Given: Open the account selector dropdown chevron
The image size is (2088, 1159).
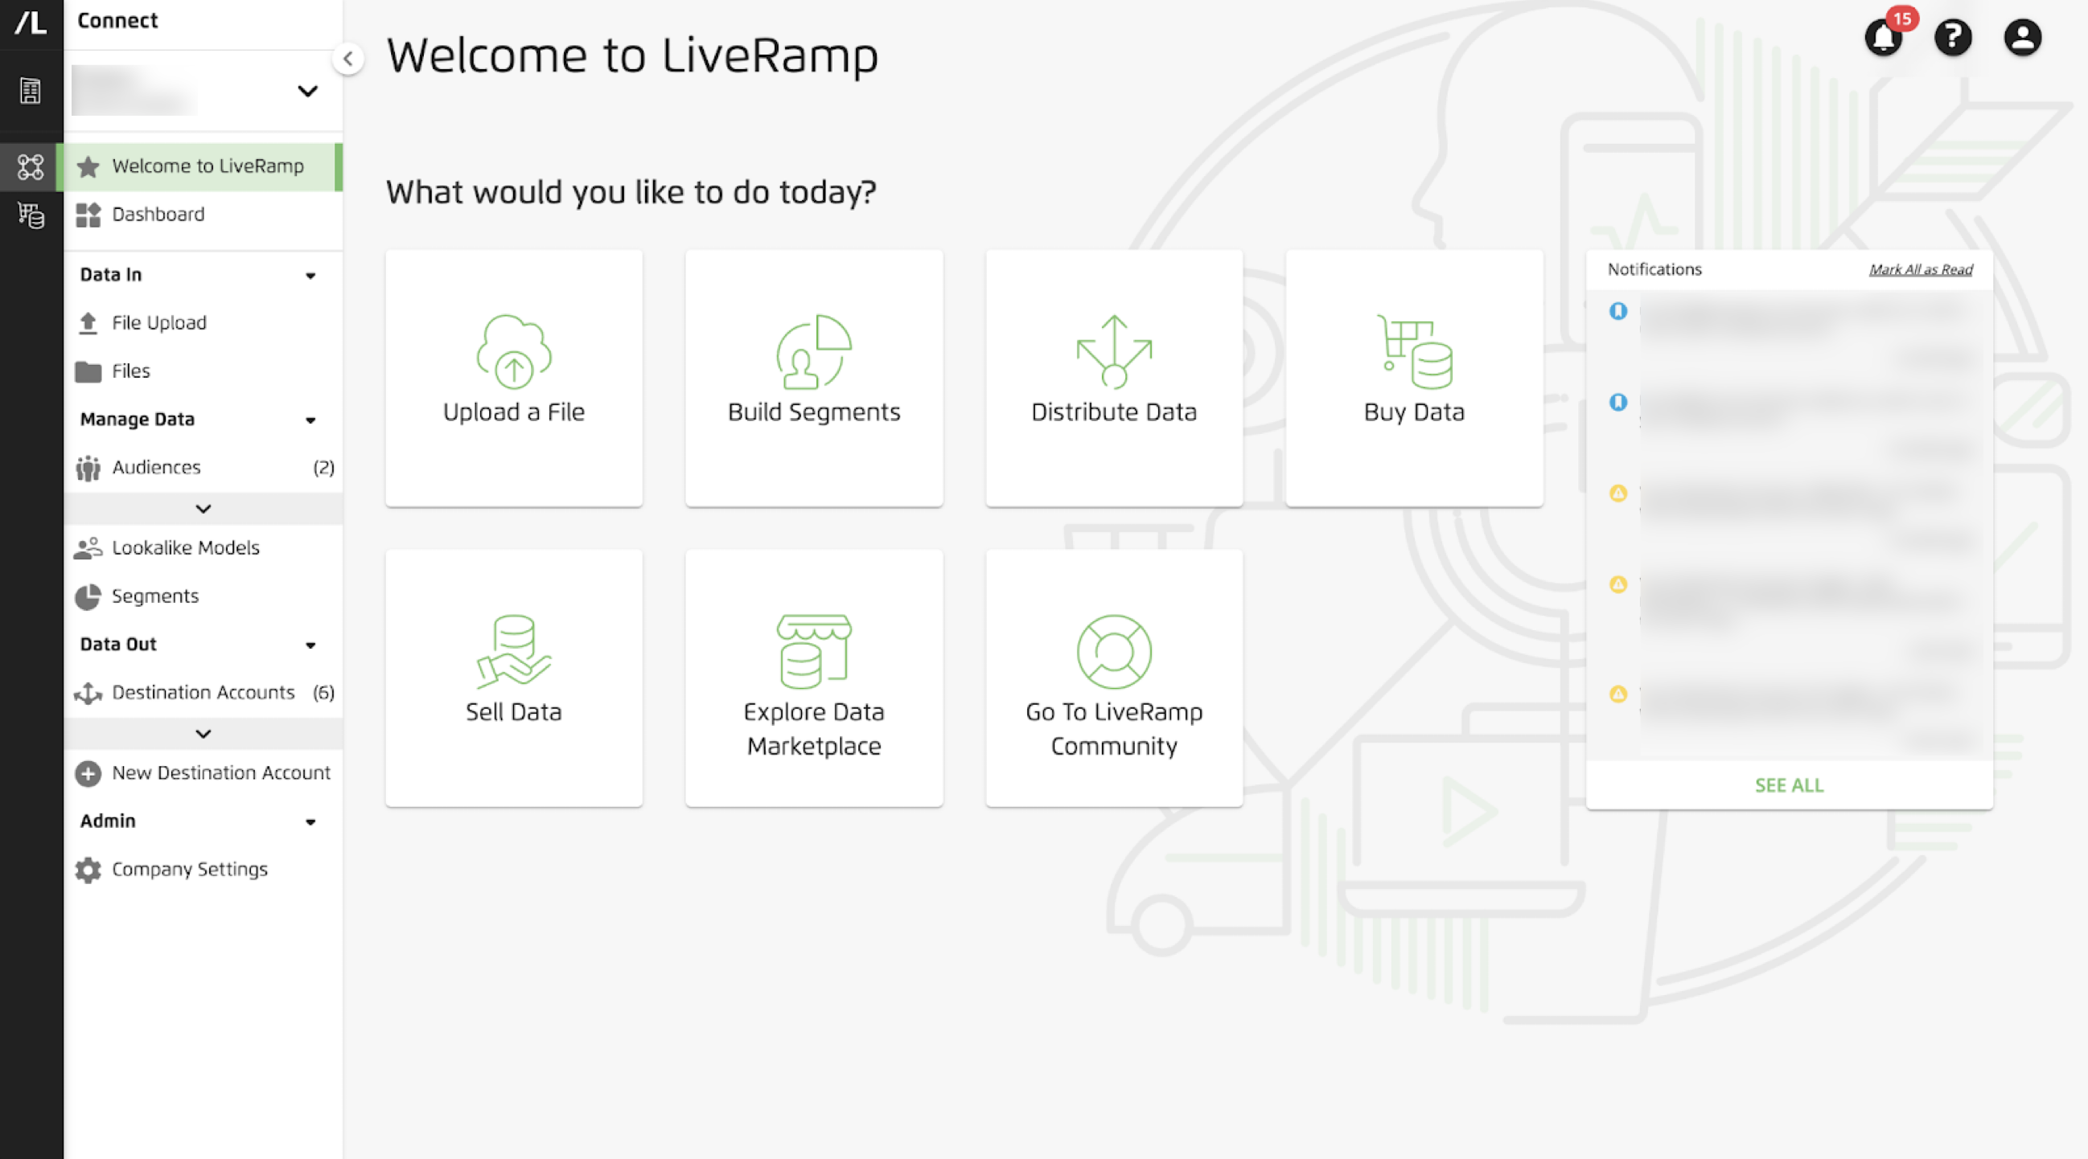Looking at the screenshot, I should pos(307,91).
